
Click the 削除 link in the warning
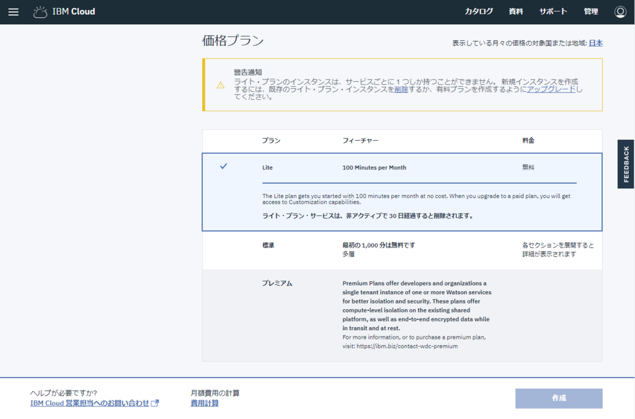tap(401, 89)
